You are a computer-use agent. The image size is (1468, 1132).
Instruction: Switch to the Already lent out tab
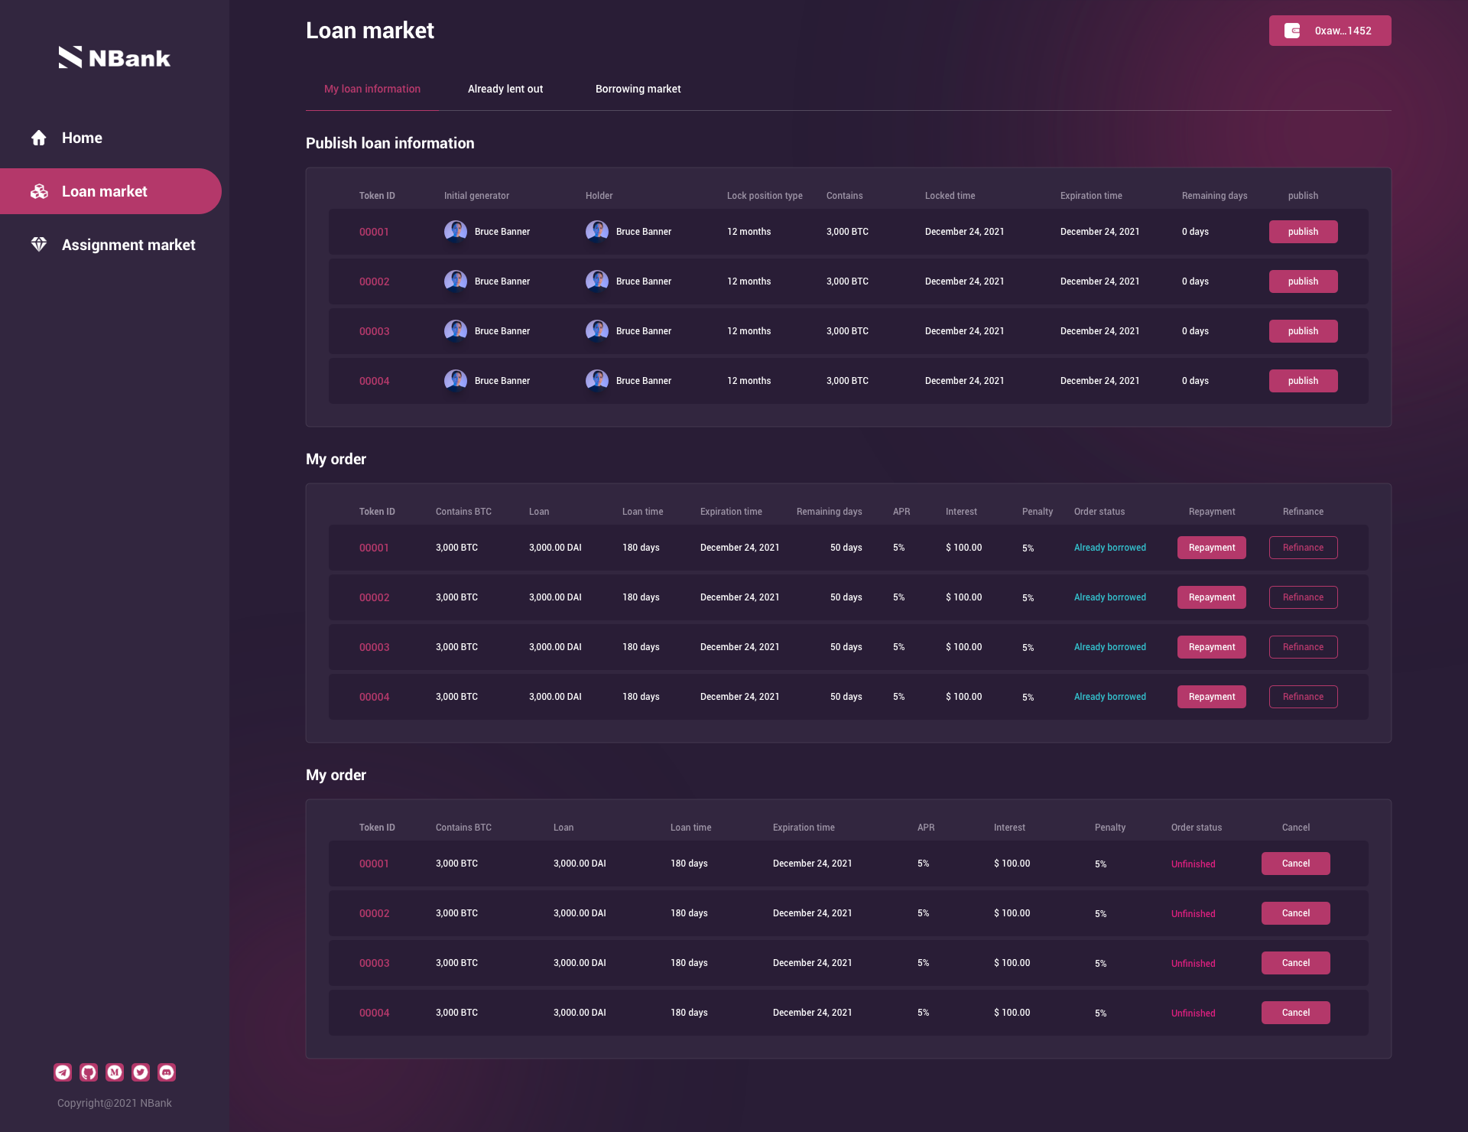coord(505,89)
